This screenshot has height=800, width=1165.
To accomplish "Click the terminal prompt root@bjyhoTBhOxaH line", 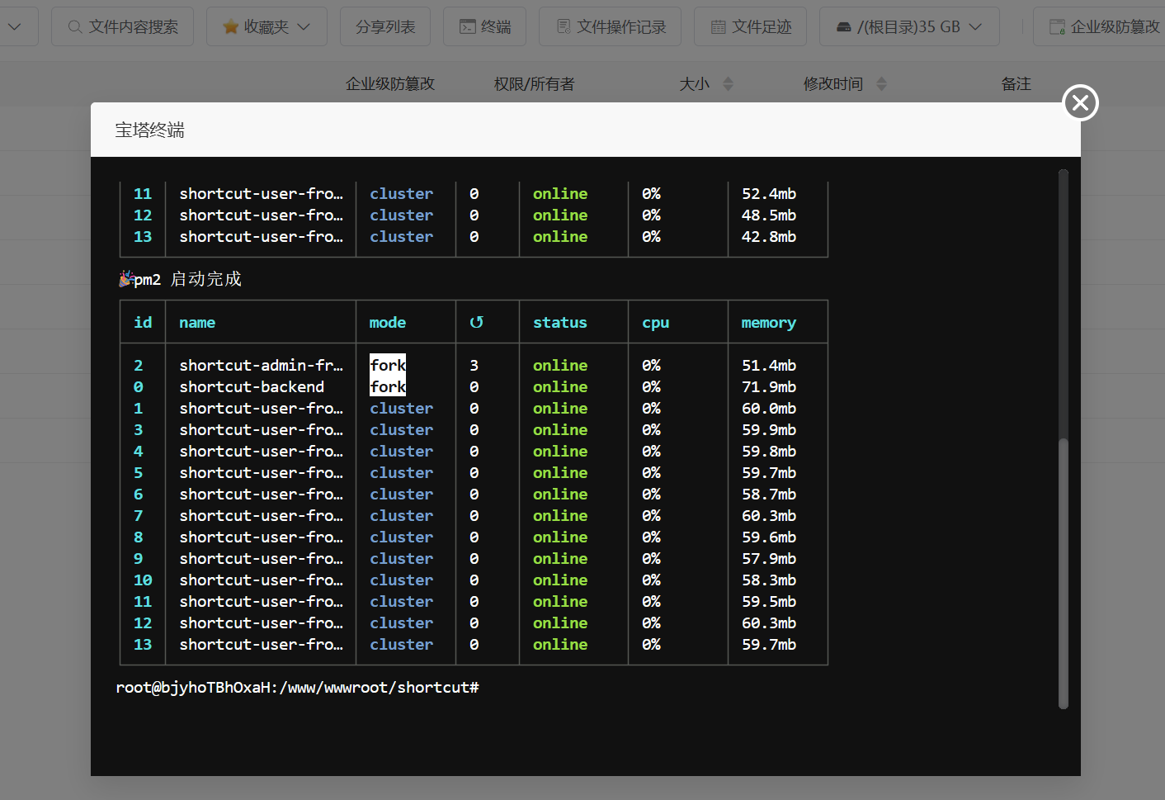I will point(298,687).
